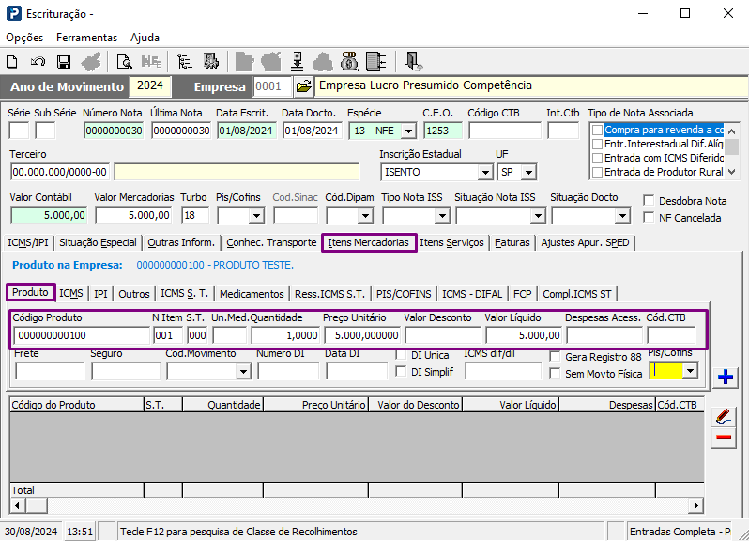The image size is (749, 541).
Task: Switch to the PIS/COFINS item sub-tab
Action: pos(403,293)
